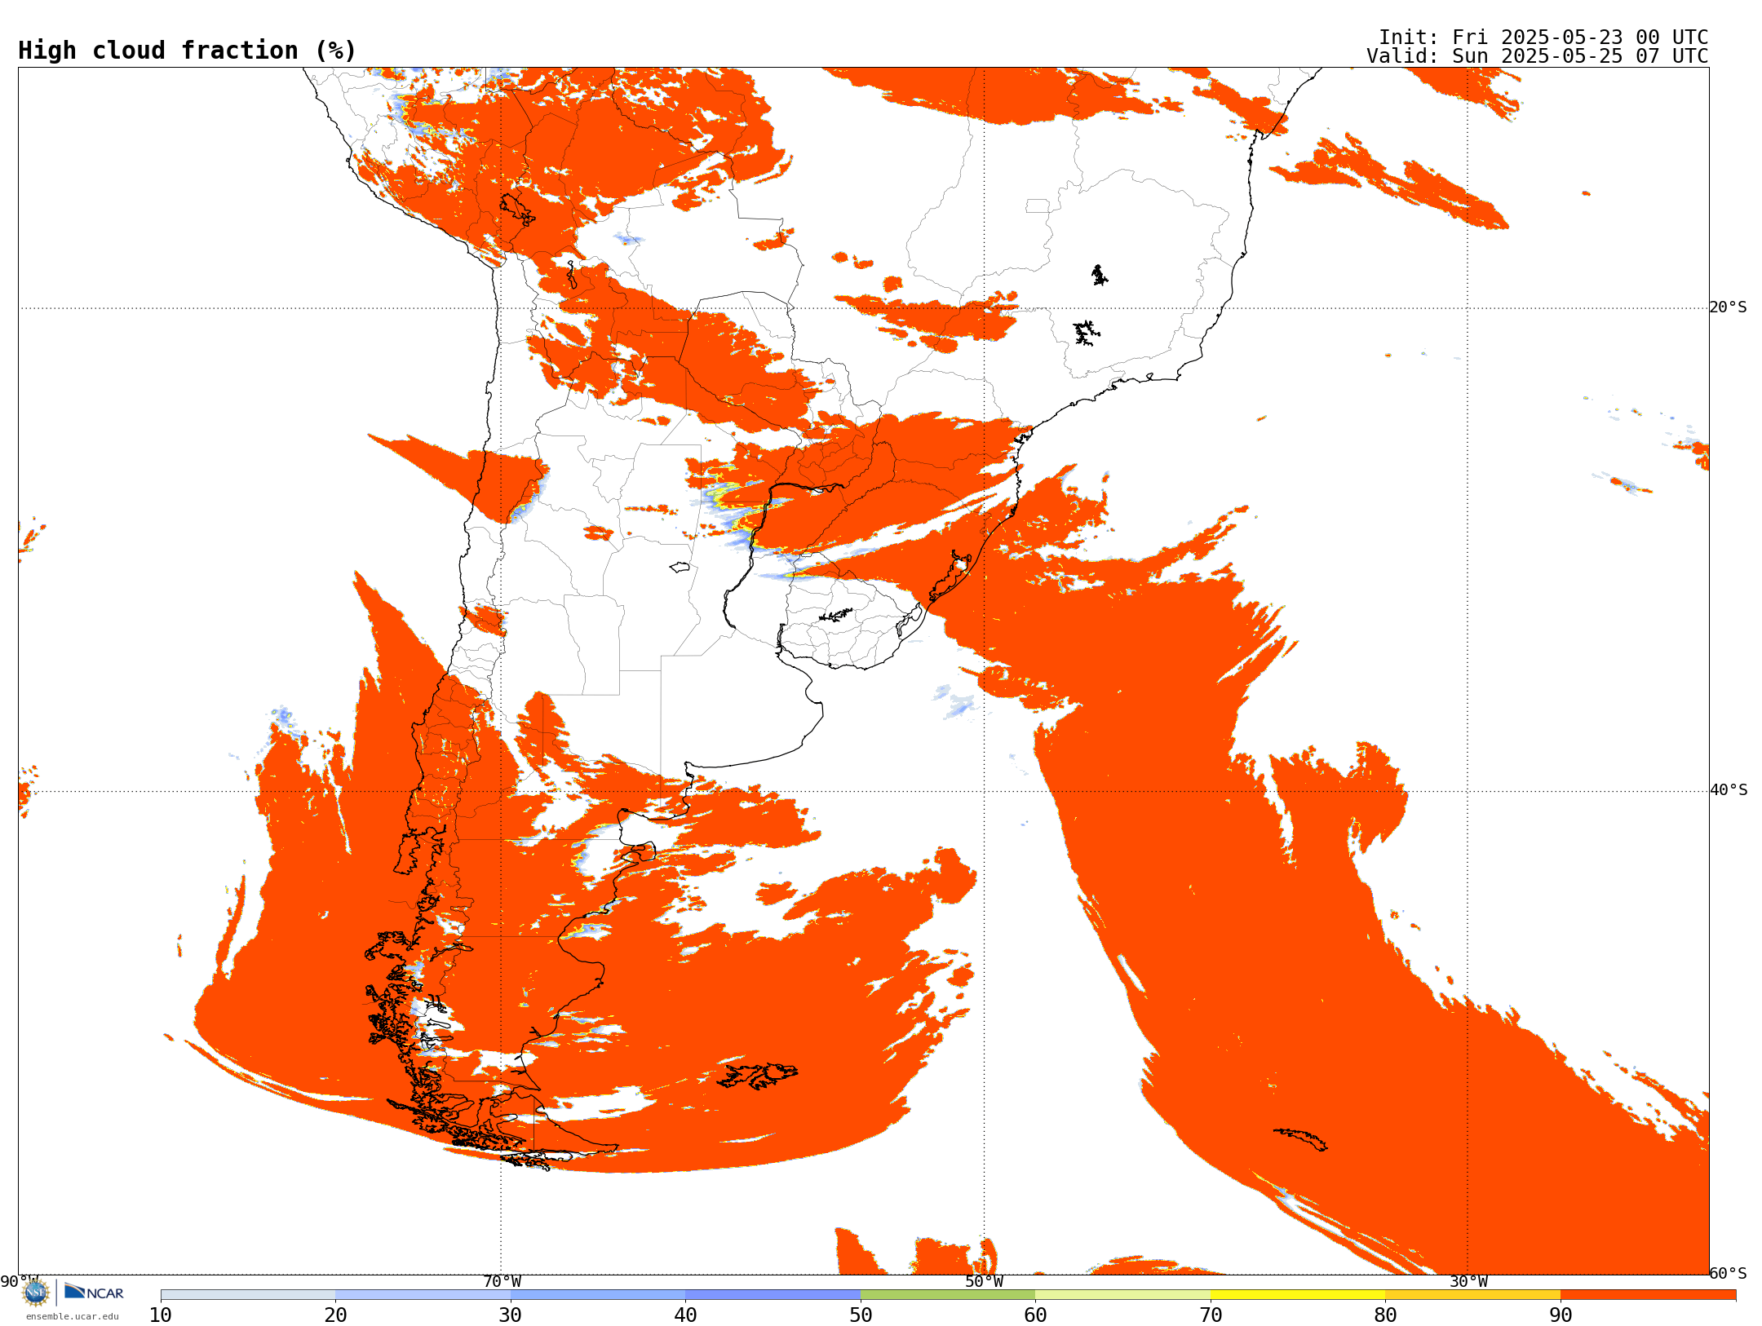This screenshot has height=1326, width=1762.
Task: Click the ensemble.ucar.edu text
Action: (x=72, y=1316)
